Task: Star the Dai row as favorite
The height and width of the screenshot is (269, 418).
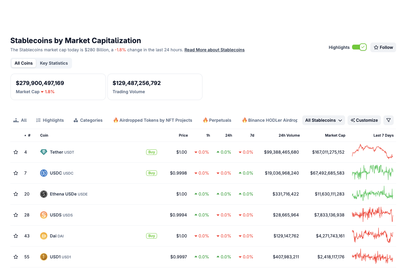Action: pos(16,236)
